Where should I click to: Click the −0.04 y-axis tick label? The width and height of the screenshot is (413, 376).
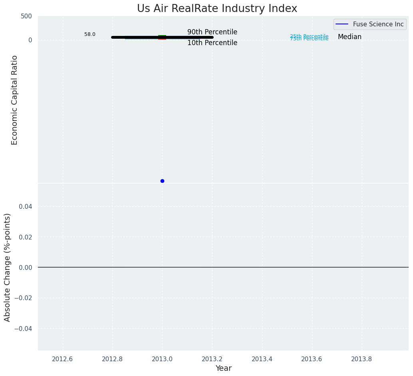click(x=24, y=328)
